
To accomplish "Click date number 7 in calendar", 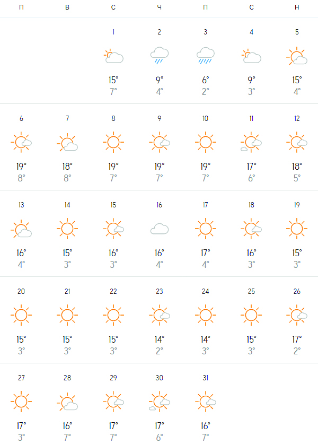I will click(x=67, y=118).
